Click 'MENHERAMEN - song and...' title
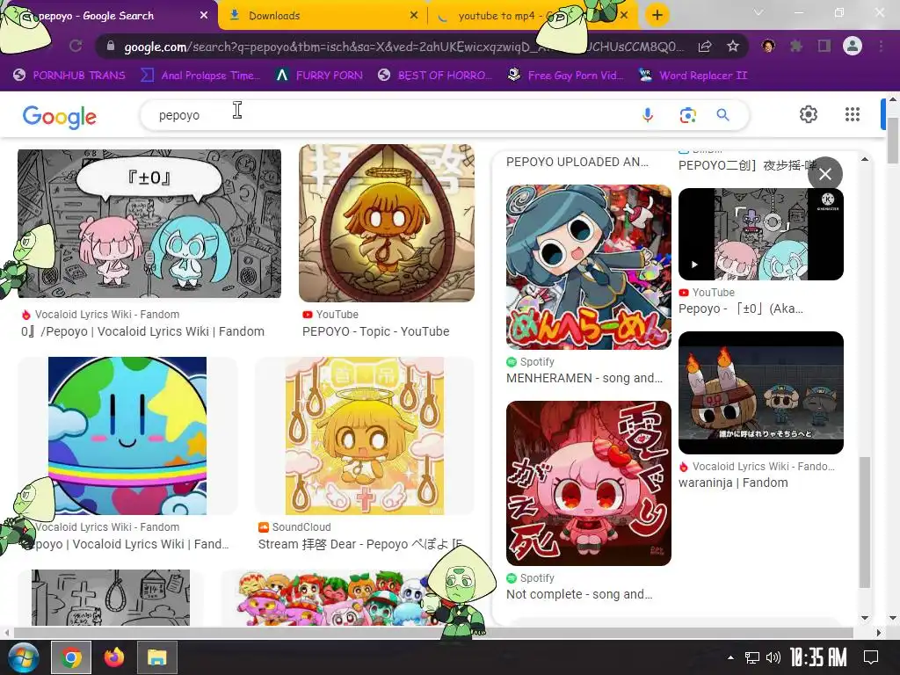 [x=584, y=378]
